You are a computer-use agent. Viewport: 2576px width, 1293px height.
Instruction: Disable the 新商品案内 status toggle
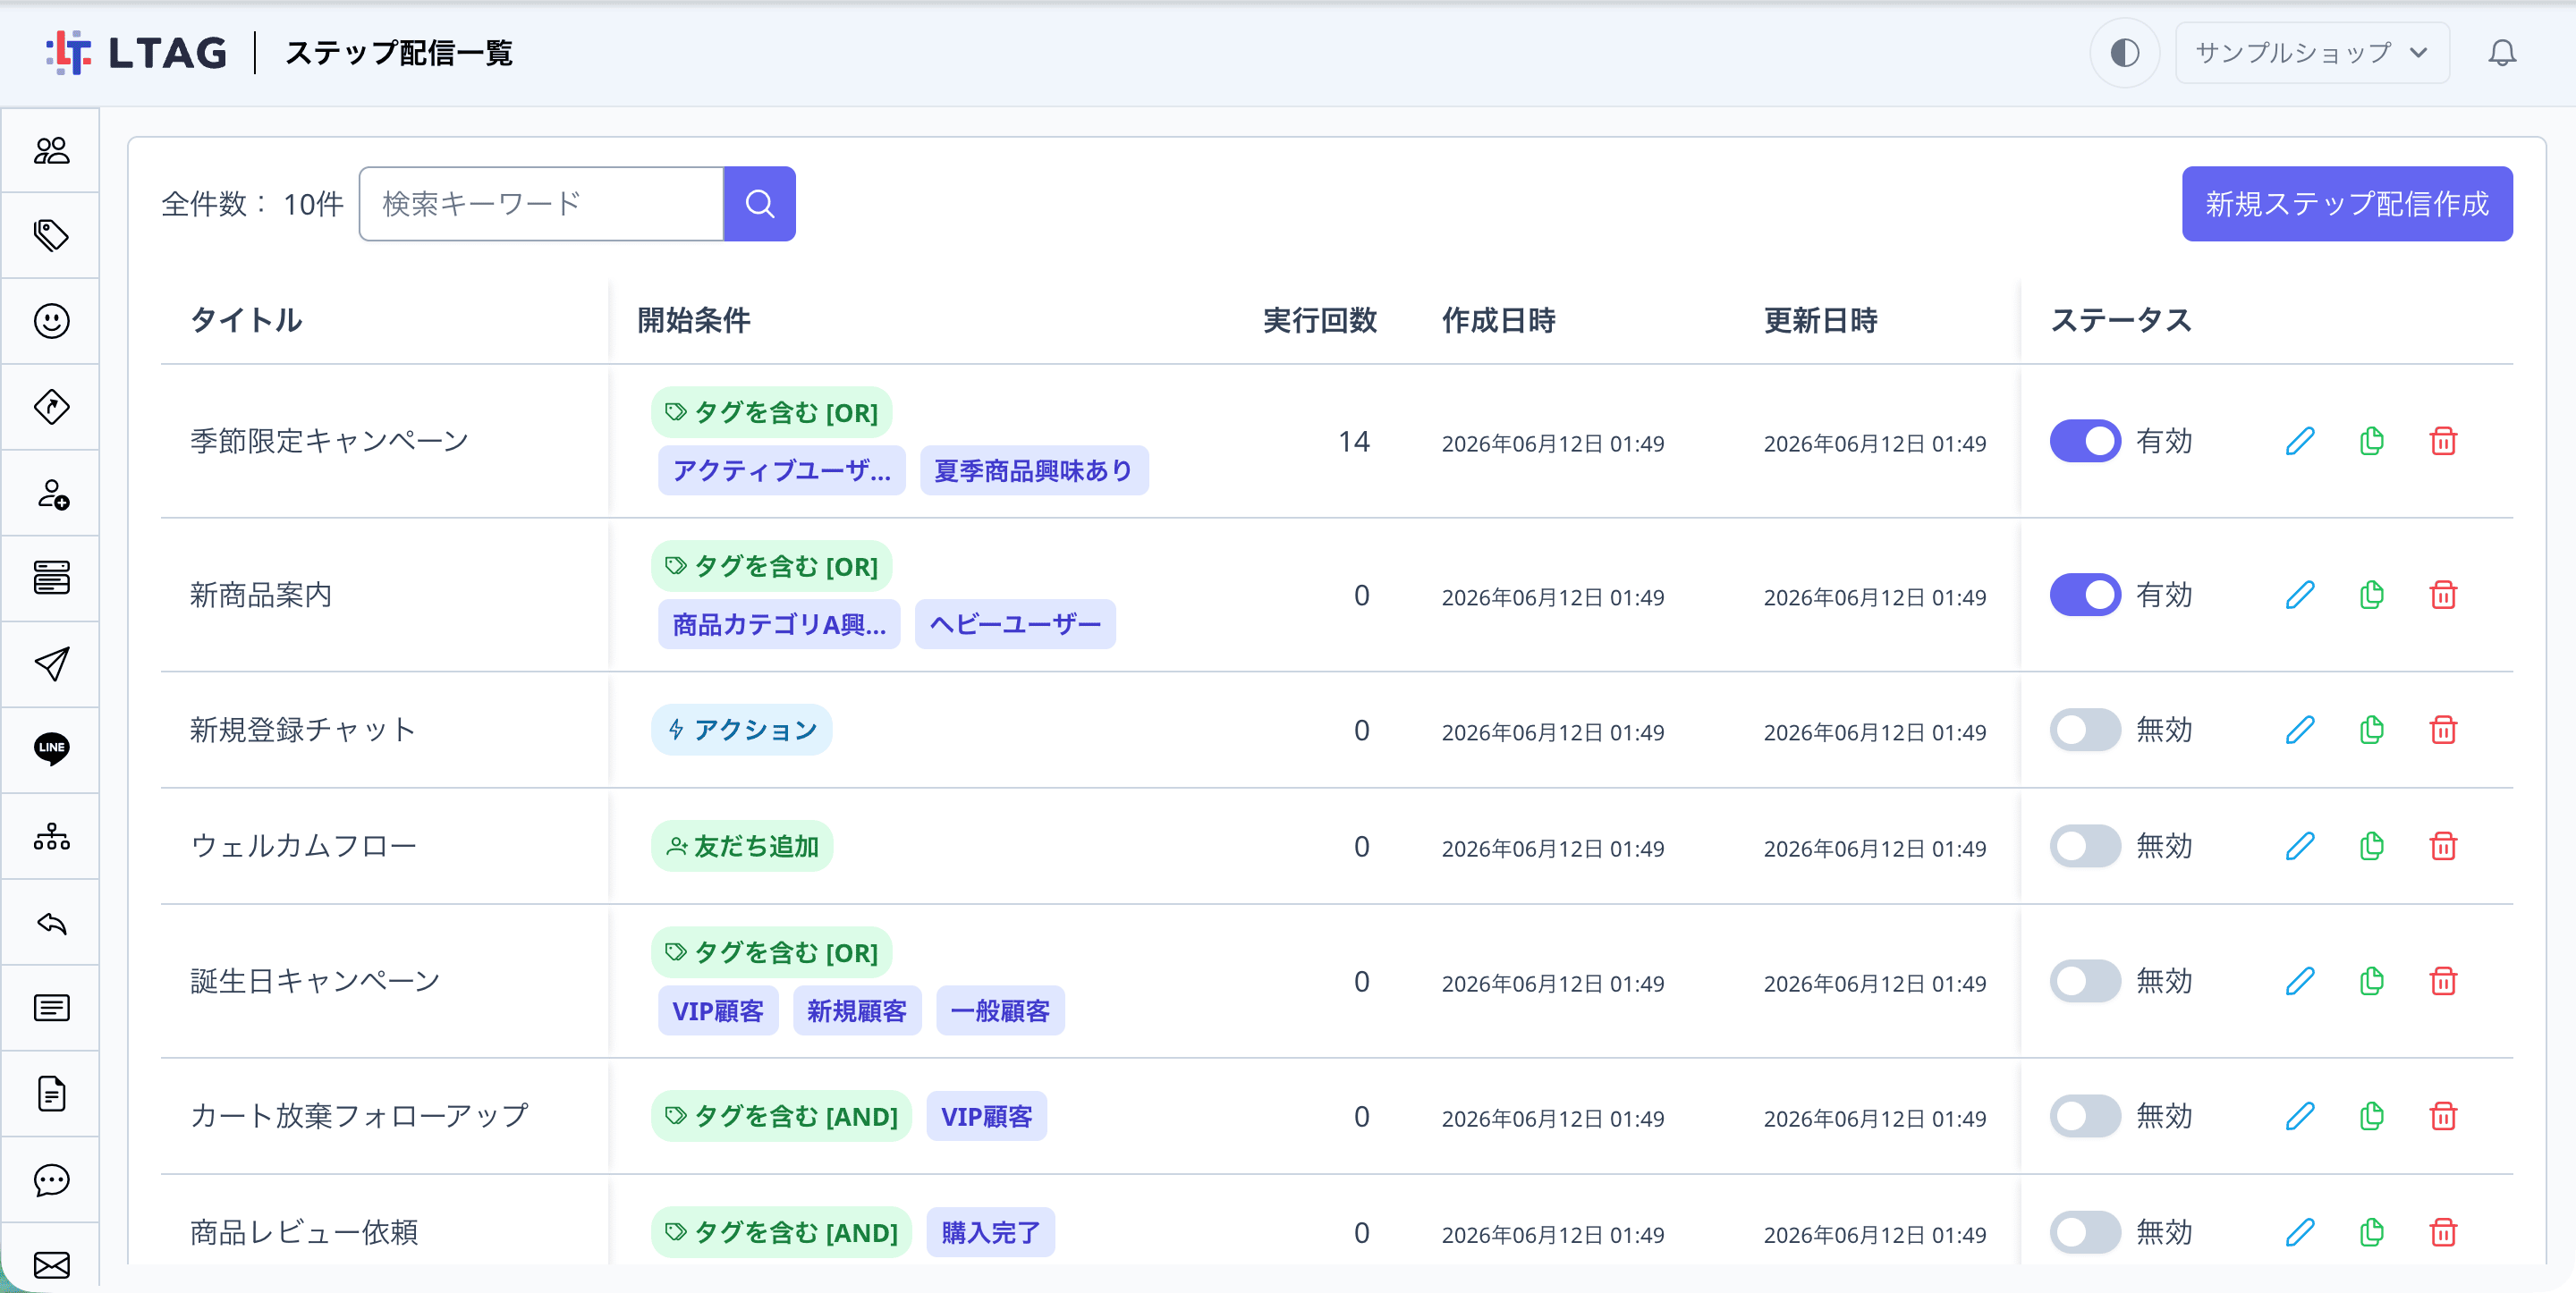tap(2085, 595)
